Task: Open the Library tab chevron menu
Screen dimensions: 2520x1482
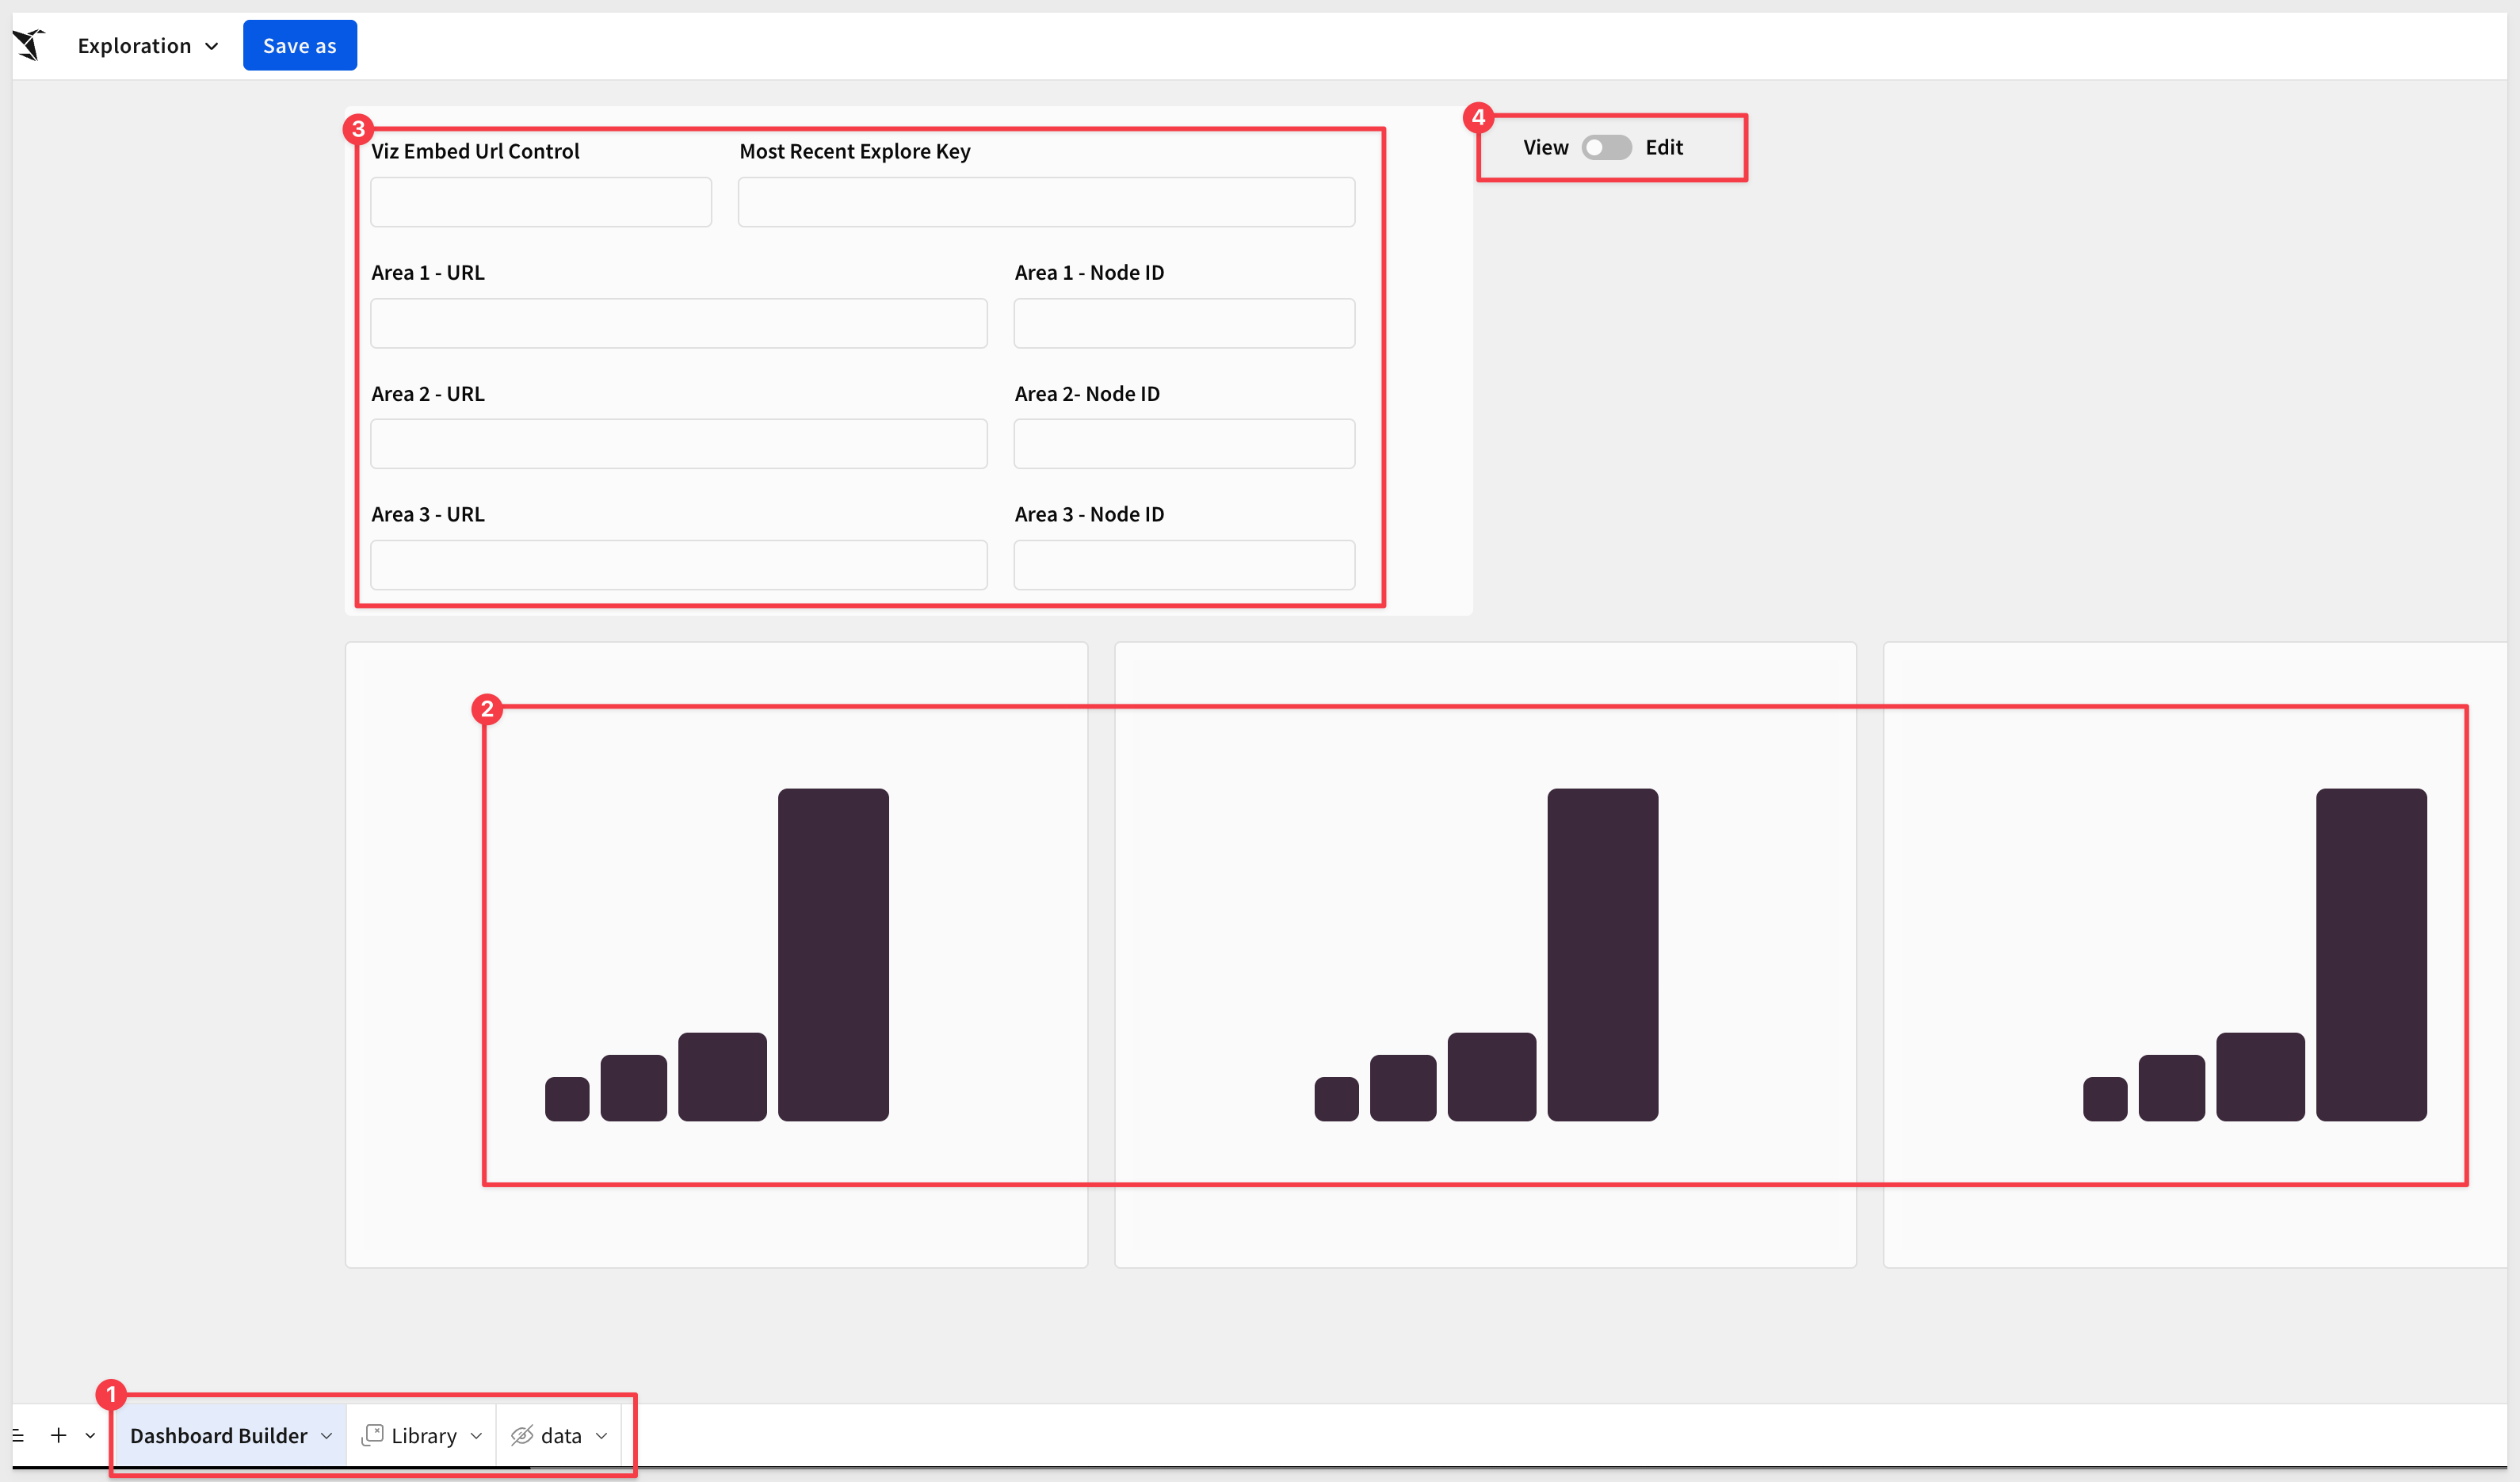Action: coord(476,1436)
